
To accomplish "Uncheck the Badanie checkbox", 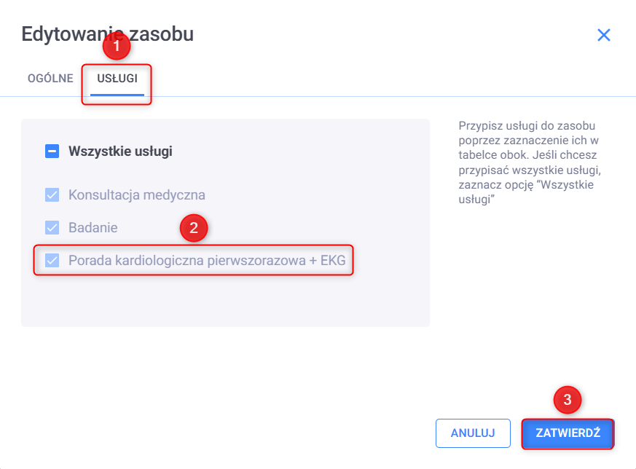I will [52, 228].
